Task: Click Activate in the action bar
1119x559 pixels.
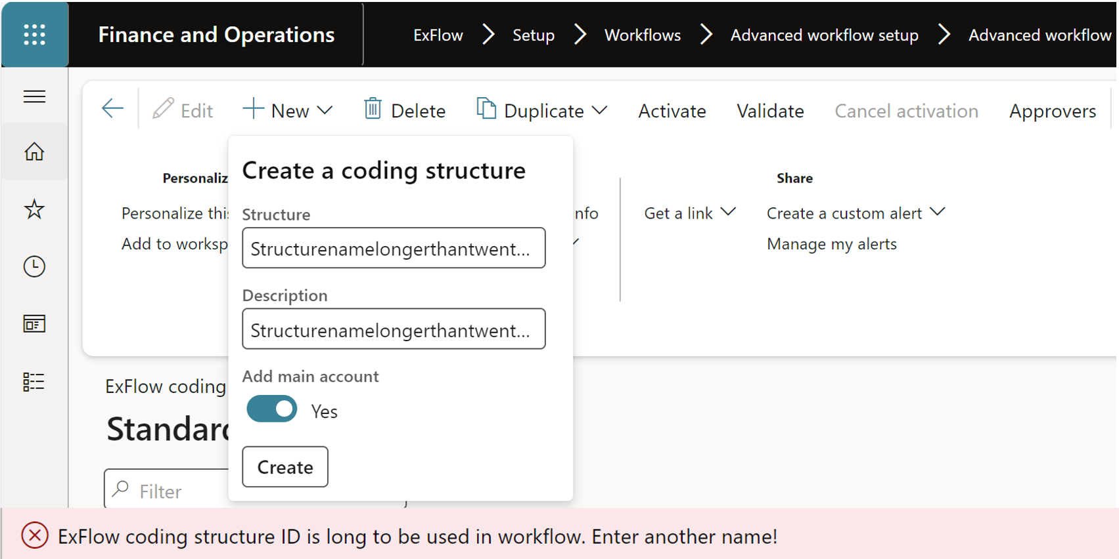Action: pos(672,111)
